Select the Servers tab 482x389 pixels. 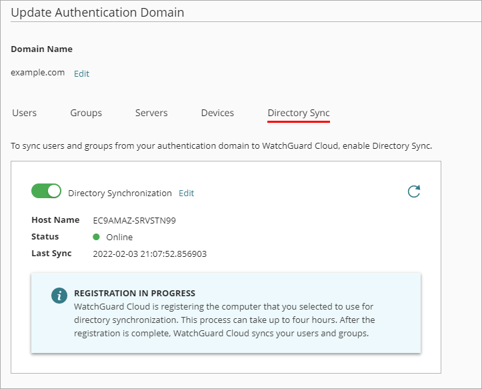coord(151,113)
